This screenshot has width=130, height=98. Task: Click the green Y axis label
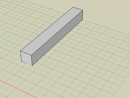click(52, 9)
